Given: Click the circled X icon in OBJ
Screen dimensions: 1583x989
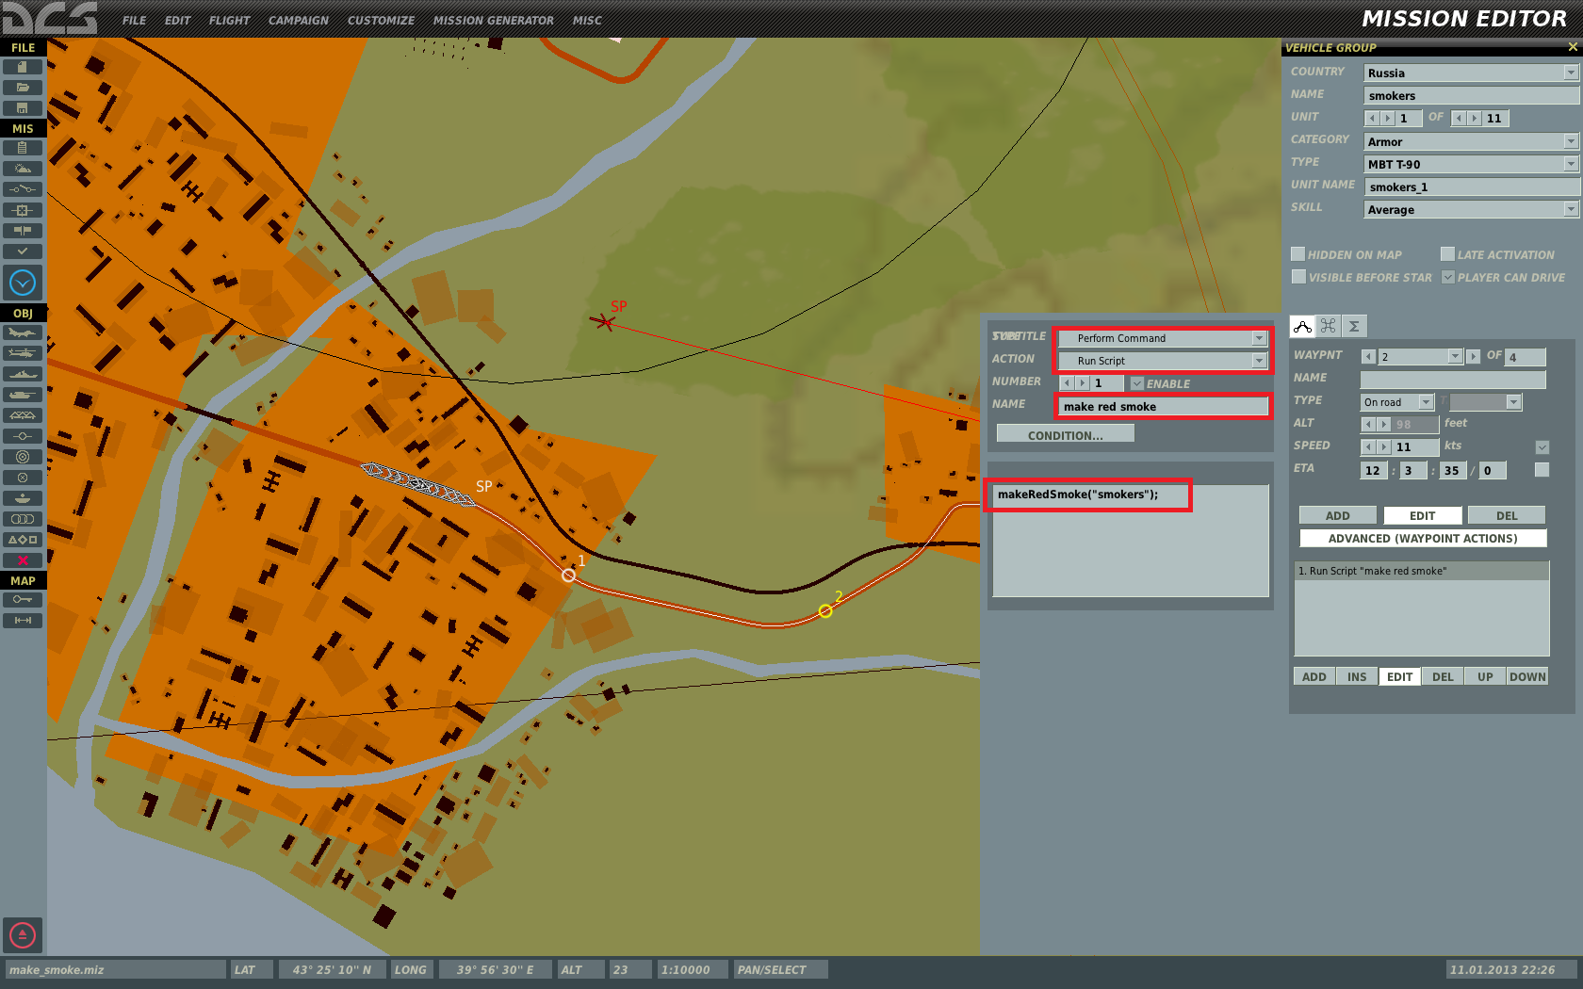Looking at the screenshot, I should pyautogui.click(x=23, y=478).
